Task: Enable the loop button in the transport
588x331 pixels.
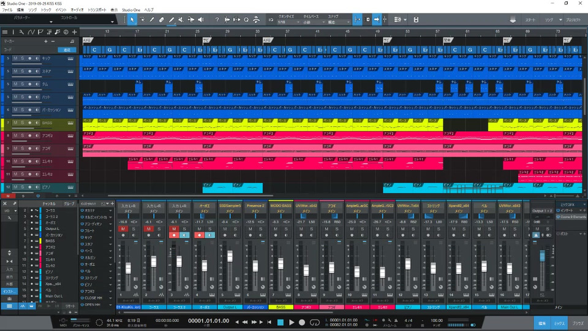Action: tap(315, 322)
